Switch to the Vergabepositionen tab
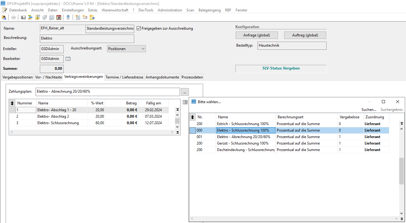 18,77
